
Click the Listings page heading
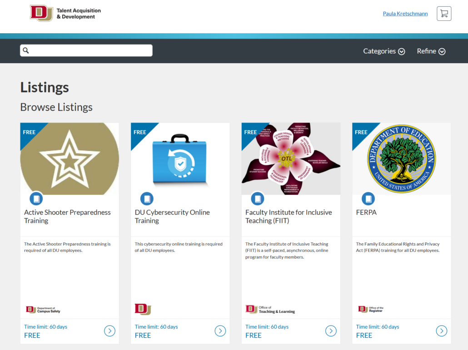[x=45, y=87]
